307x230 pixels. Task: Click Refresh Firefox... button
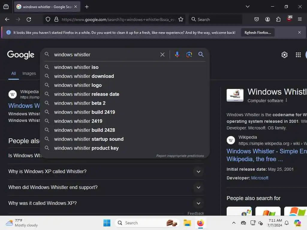pos(258,33)
